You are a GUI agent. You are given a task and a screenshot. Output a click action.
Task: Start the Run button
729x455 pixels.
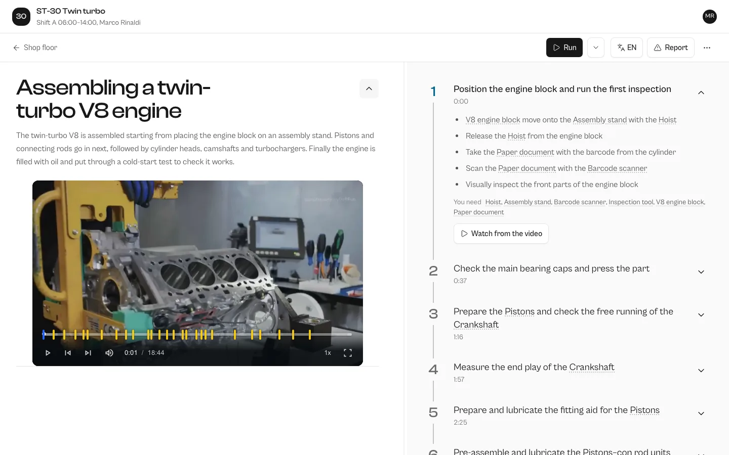click(x=564, y=48)
